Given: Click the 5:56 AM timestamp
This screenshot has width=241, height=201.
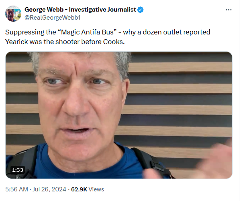Looking at the screenshot, I should point(16,189).
